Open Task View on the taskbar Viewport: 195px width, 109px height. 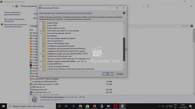(66, 106)
